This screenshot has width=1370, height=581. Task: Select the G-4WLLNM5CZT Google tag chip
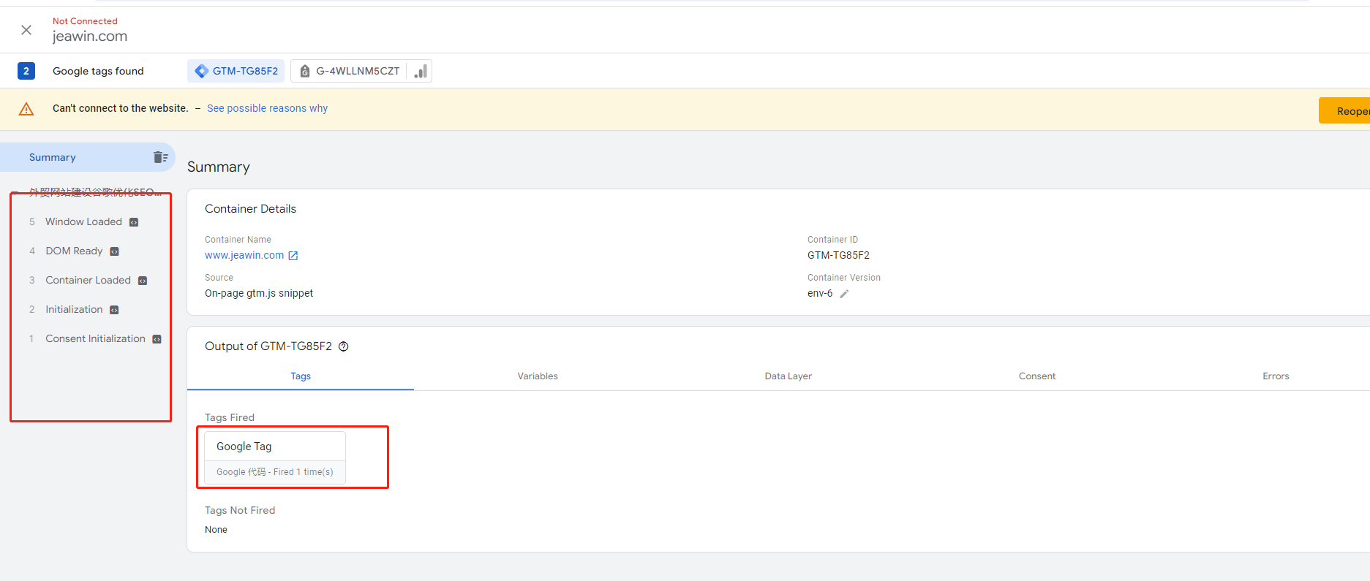point(349,71)
